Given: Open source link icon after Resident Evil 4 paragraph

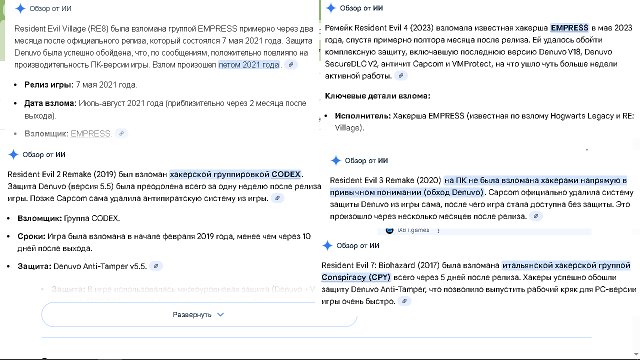Looking at the screenshot, I should click(x=401, y=76).
